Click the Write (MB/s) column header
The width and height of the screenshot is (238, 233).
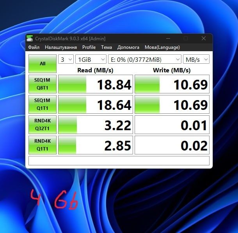(172, 70)
